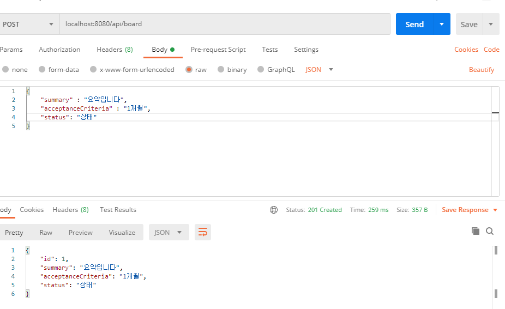Select the raw body radio option

(189, 70)
